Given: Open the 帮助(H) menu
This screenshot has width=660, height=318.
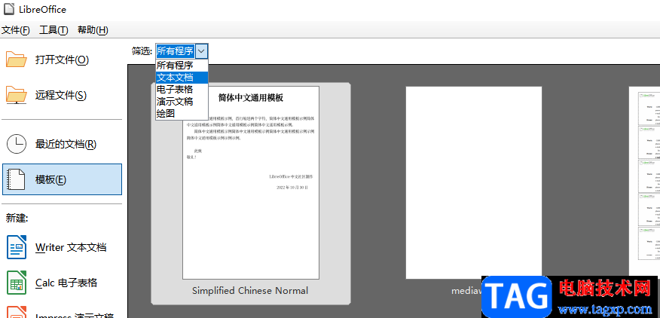Looking at the screenshot, I should point(93,30).
